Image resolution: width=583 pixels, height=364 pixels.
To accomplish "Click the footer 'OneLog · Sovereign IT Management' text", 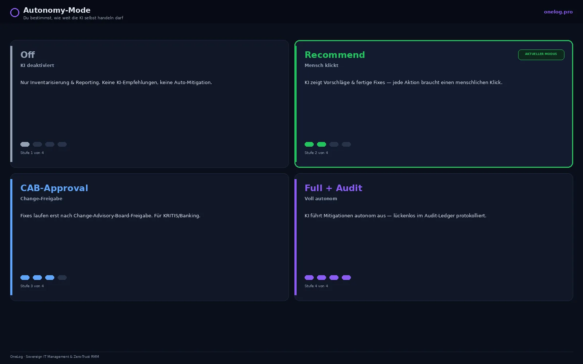I will click(x=55, y=357).
